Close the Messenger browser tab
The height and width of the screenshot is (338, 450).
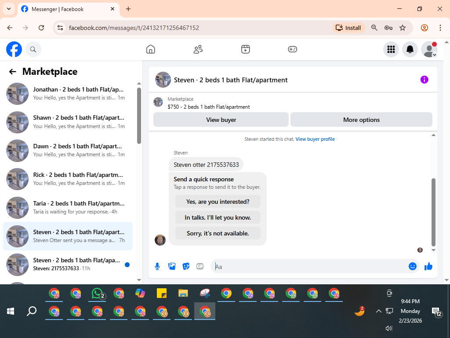click(x=112, y=9)
